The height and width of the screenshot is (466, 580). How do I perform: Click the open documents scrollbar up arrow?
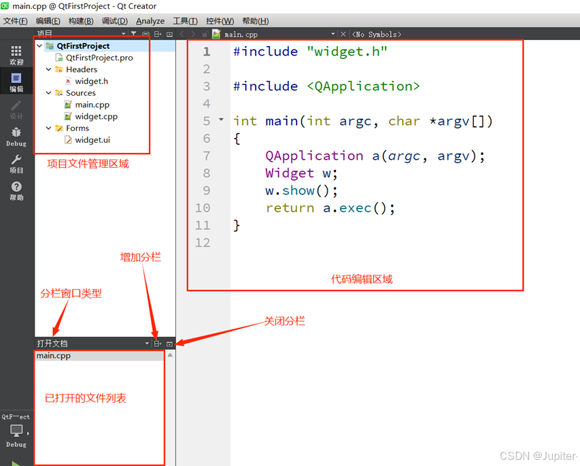tap(170, 355)
